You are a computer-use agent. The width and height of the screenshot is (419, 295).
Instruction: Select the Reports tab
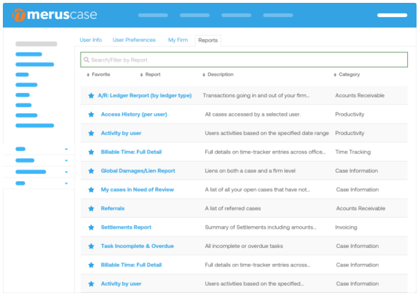pos(208,40)
